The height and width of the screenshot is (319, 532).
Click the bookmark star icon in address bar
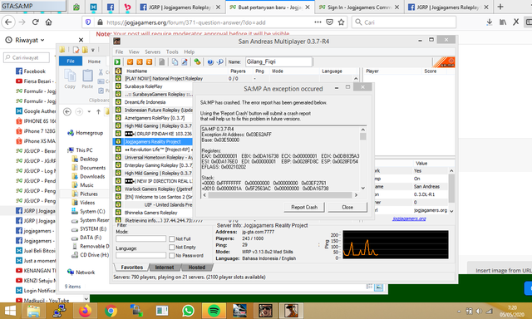click(342, 22)
